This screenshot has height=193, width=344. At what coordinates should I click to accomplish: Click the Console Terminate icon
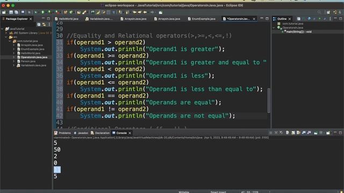(271, 132)
